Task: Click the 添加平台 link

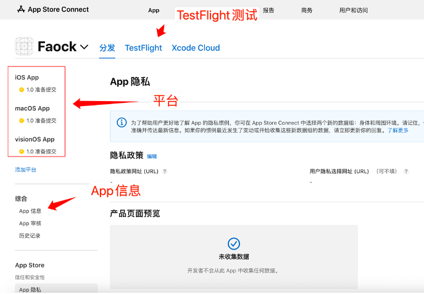Action: pos(25,169)
